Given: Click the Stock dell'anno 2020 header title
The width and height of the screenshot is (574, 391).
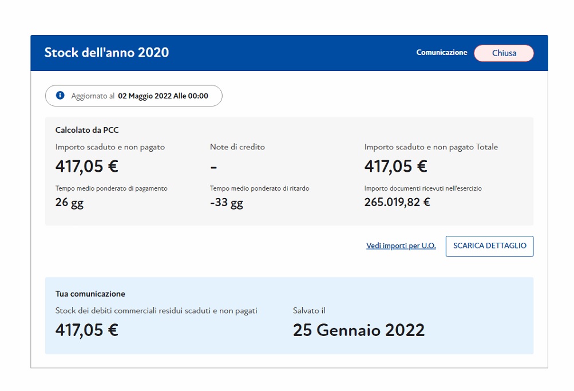Looking at the screenshot, I should coord(106,53).
